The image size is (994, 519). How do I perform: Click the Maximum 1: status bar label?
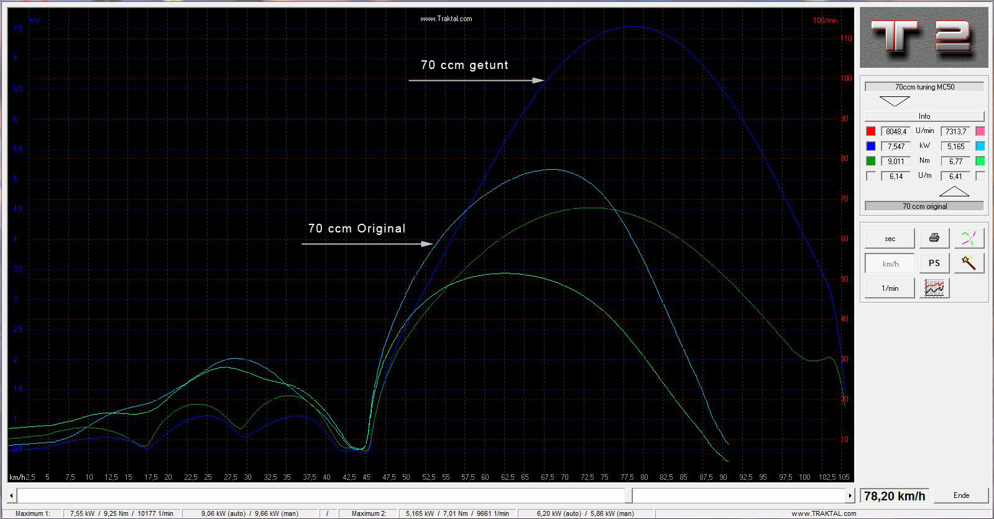click(33, 513)
